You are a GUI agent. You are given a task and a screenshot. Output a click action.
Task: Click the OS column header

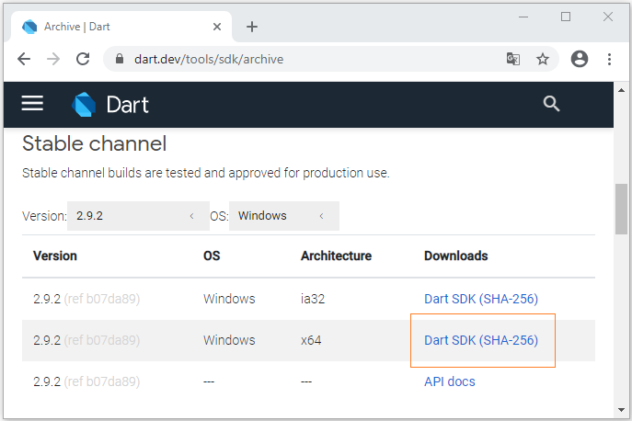212,256
